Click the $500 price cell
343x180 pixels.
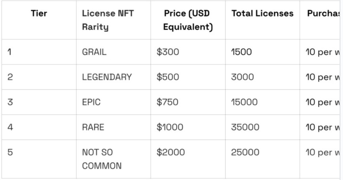[168, 77]
